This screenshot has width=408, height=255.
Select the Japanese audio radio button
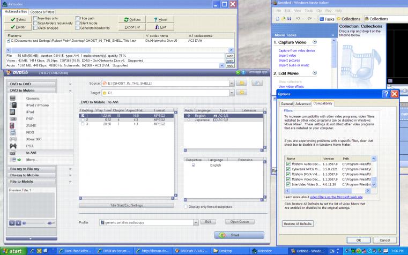pos(188,119)
